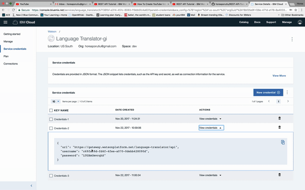Screen dimensions: 305x190
Task: Open the Plan sidebar item
Action: [6, 56]
